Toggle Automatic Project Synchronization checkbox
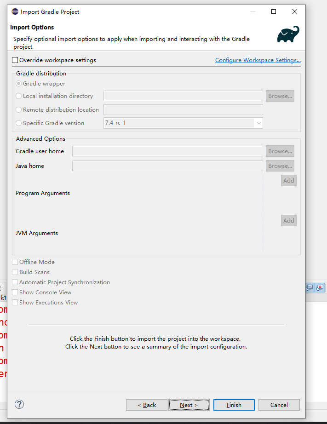327x424 pixels. [x=15, y=282]
